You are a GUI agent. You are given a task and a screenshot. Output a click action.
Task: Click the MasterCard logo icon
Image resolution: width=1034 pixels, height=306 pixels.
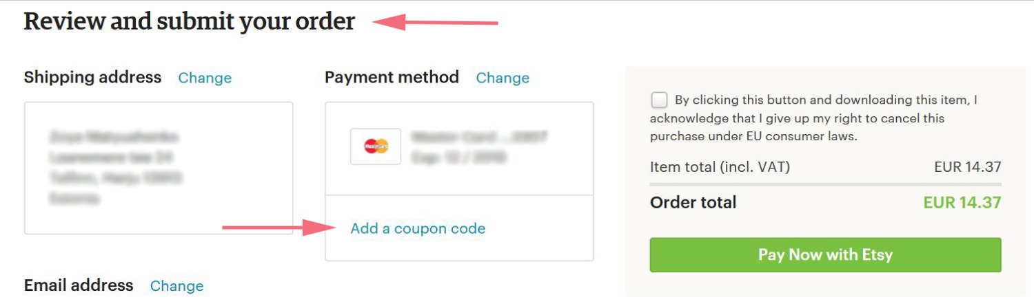click(x=376, y=146)
